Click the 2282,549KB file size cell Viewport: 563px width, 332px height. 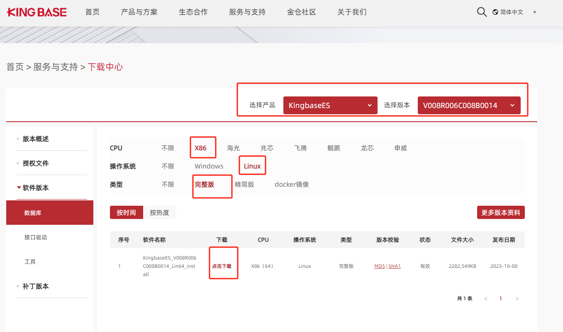tap(462, 266)
